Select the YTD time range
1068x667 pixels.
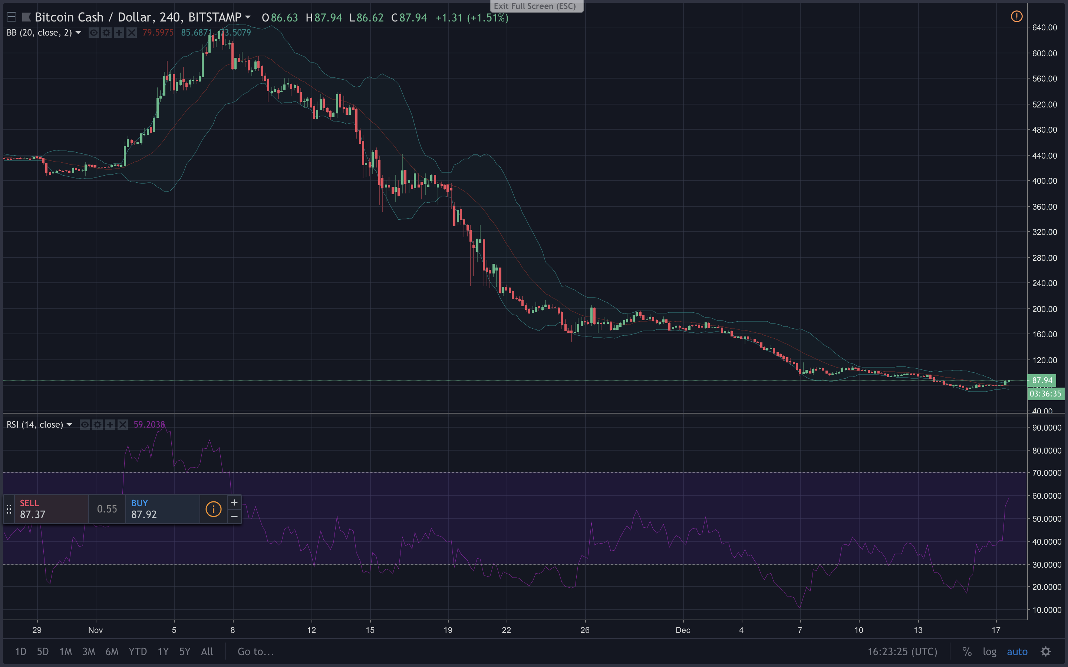pyautogui.click(x=137, y=651)
